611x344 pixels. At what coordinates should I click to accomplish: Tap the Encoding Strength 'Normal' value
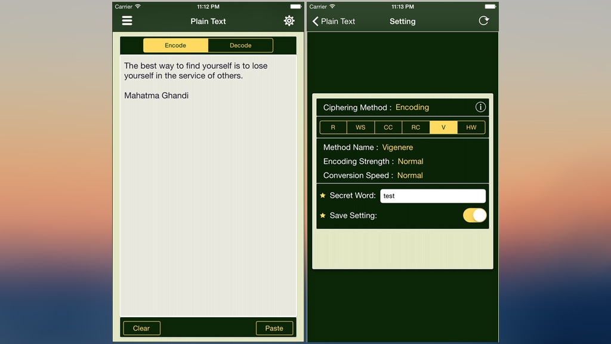(x=411, y=161)
